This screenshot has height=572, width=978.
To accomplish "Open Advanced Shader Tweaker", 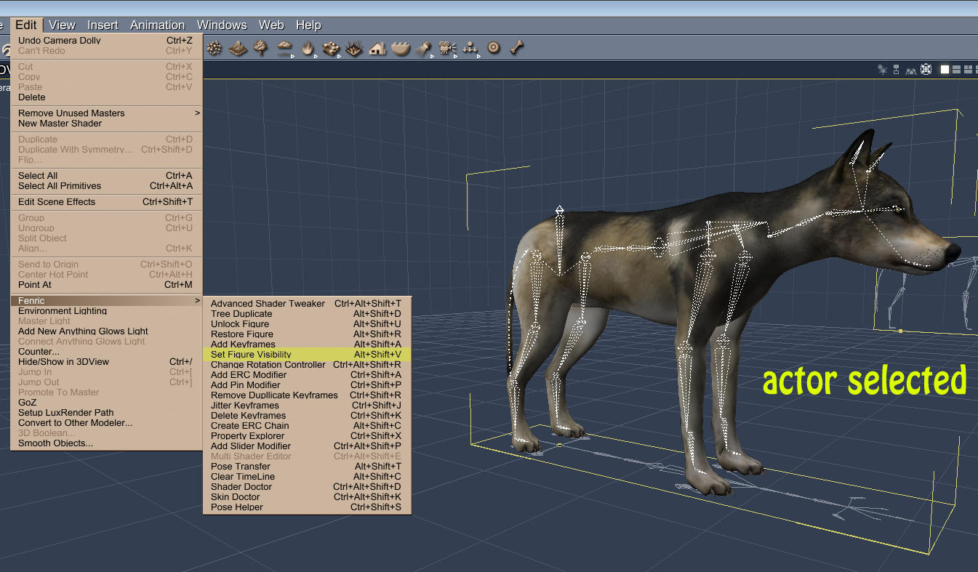I will [x=308, y=304].
